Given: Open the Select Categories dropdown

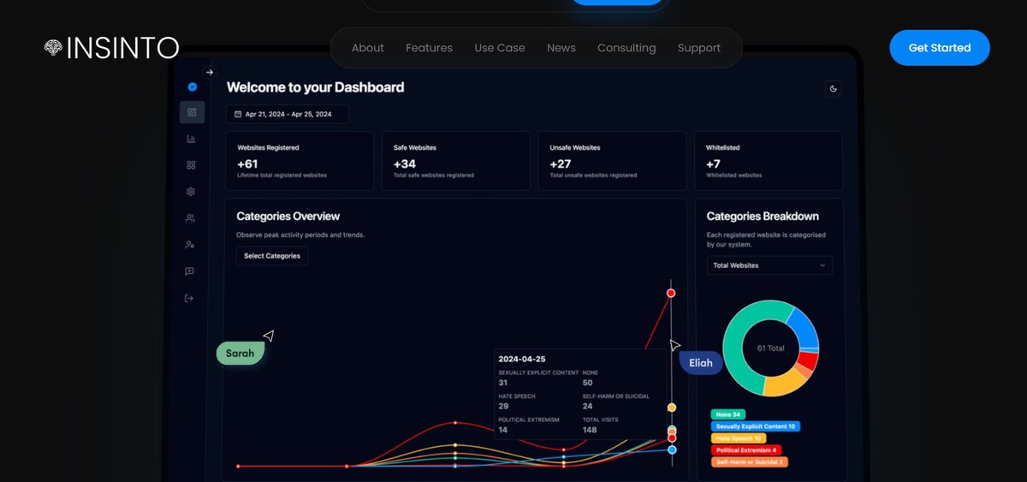Looking at the screenshot, I should (x=272, y=256).
